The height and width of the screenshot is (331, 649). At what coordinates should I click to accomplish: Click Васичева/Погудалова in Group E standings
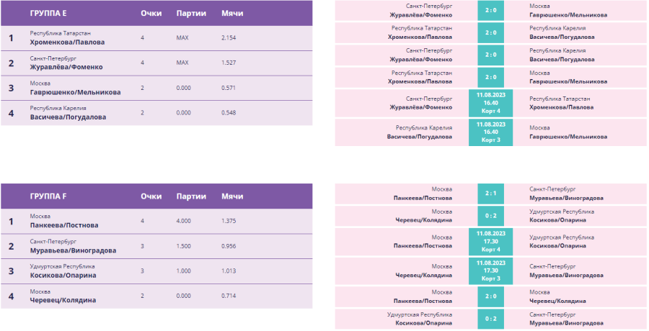click(68, 117)
